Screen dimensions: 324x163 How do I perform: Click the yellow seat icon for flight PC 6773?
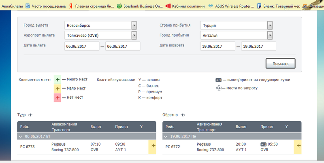pyautogui.click(x=153, y=147)
